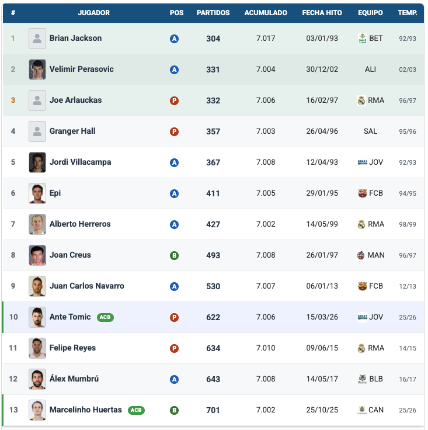Sort by ACUMULADO column header
The width and height of the screenshot is (428, 430).
coord(266,13)
